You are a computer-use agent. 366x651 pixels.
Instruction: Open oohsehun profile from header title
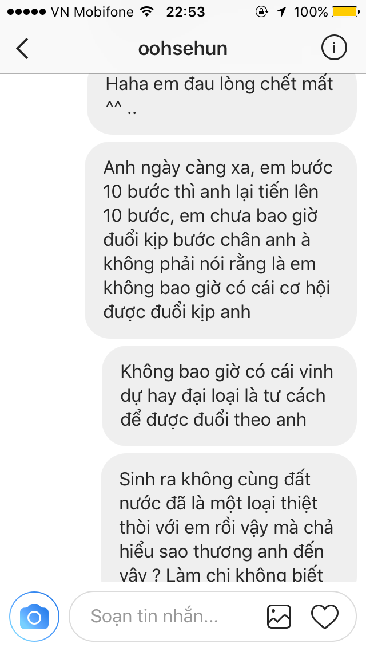point(183,49)
